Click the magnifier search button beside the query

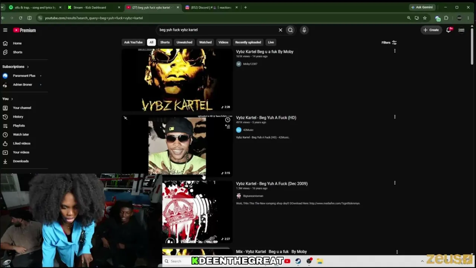290,30
